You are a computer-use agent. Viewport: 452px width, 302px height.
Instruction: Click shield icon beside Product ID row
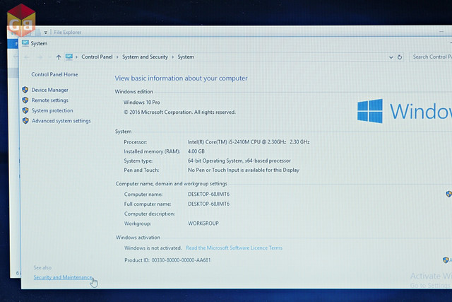pos(446,260)
